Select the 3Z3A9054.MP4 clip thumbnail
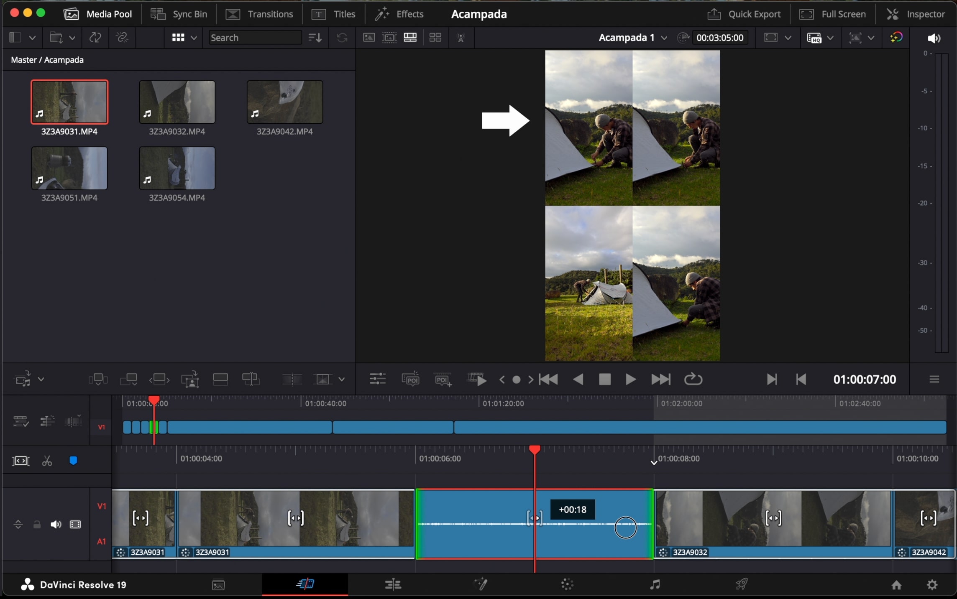The width and height of the screenshot is (957, 599). 177,168
